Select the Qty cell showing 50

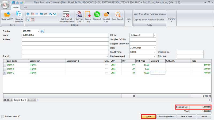128,65
